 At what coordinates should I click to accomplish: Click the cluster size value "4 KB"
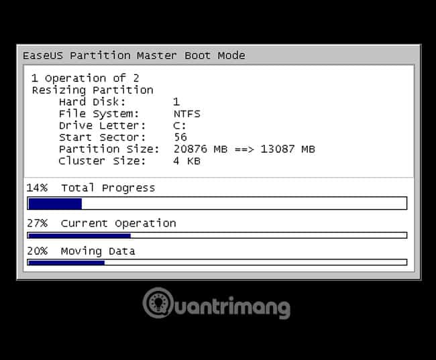coord(187,161)
